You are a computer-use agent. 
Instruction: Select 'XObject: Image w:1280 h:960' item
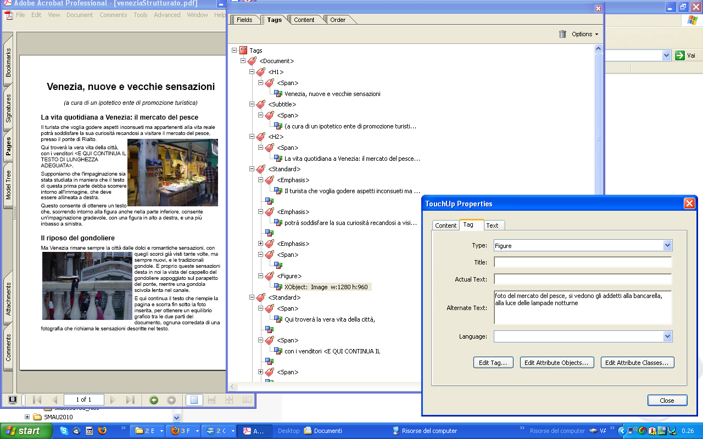tap(326, 287)
